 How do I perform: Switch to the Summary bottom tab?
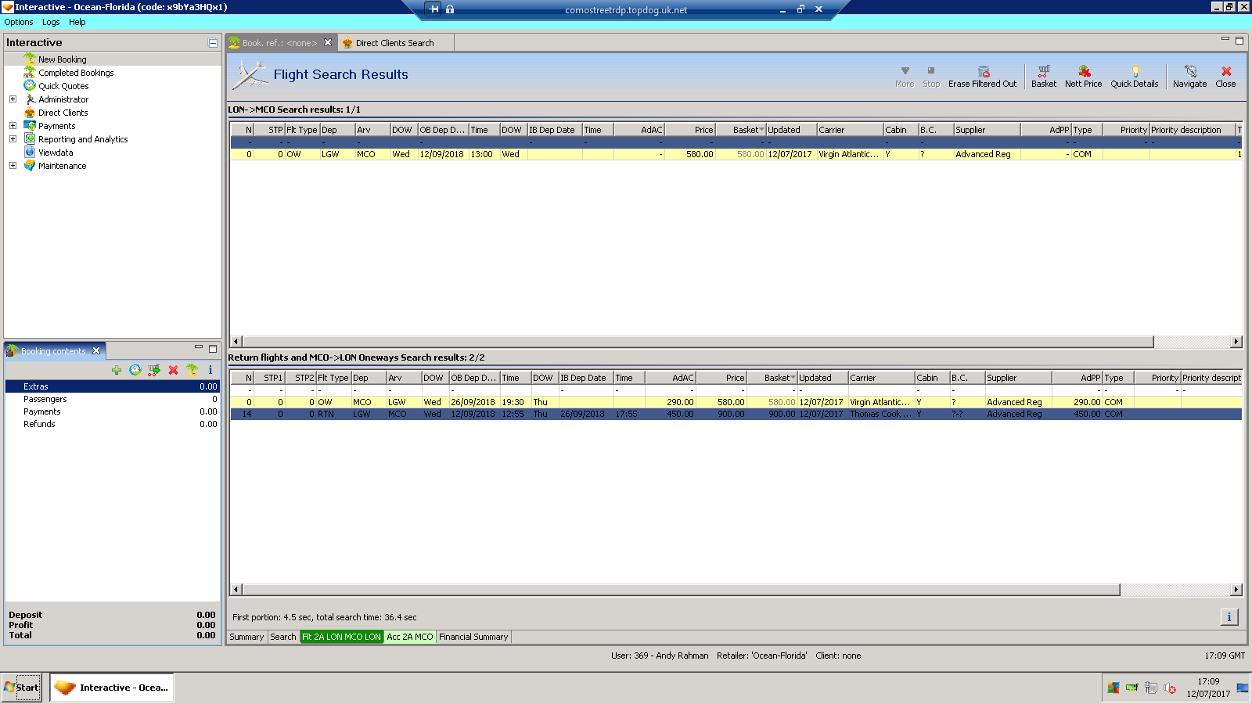246,637
